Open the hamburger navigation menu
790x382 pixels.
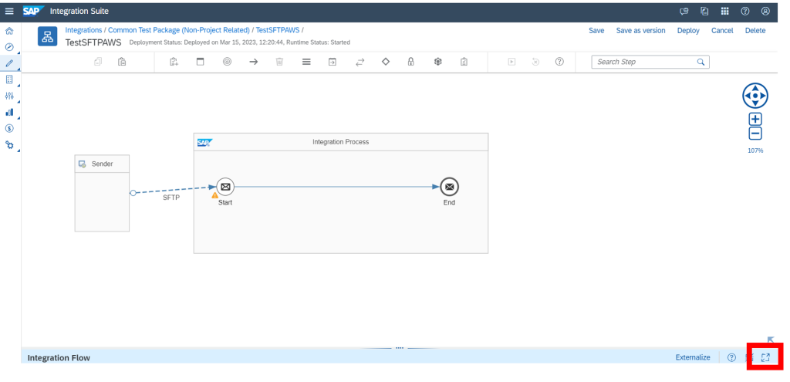[x=9, y=11]
